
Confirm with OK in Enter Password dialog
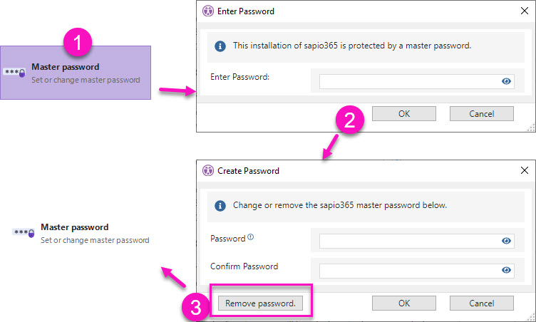(x=404, y=113)
